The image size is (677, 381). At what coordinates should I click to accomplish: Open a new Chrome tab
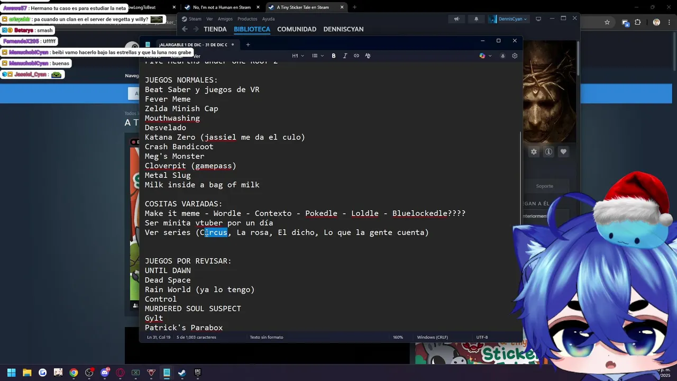(x=354, y=7)
